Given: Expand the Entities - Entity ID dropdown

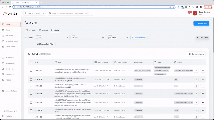Looking at the screenshot, I should (35, 13).
